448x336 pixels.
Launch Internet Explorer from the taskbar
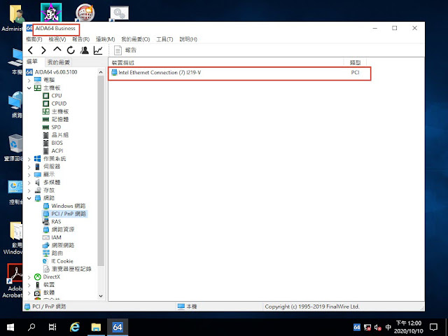[x=75, y=327]
